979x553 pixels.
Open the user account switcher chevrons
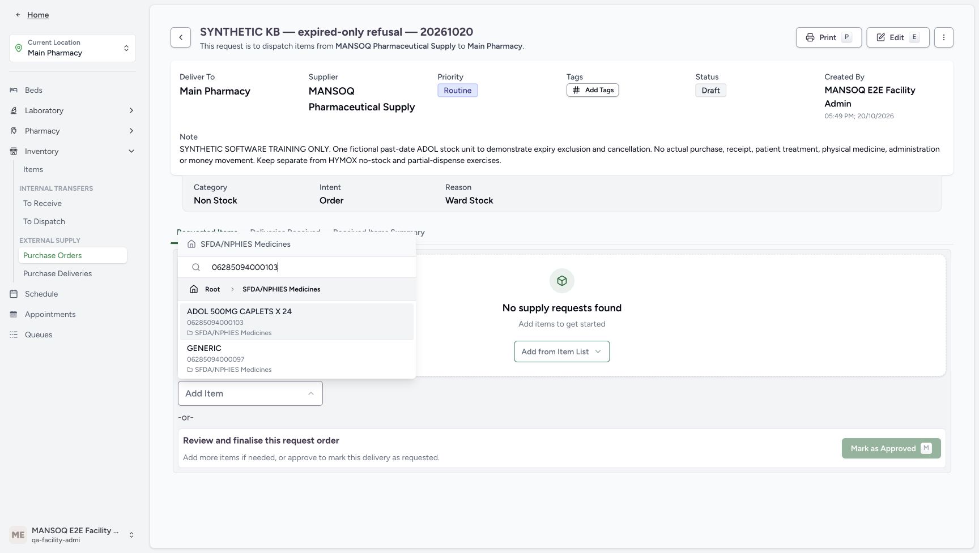(131, 535)
